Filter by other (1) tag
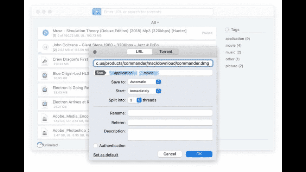This screenshot has height=172, width=306. tap(232, 59)
